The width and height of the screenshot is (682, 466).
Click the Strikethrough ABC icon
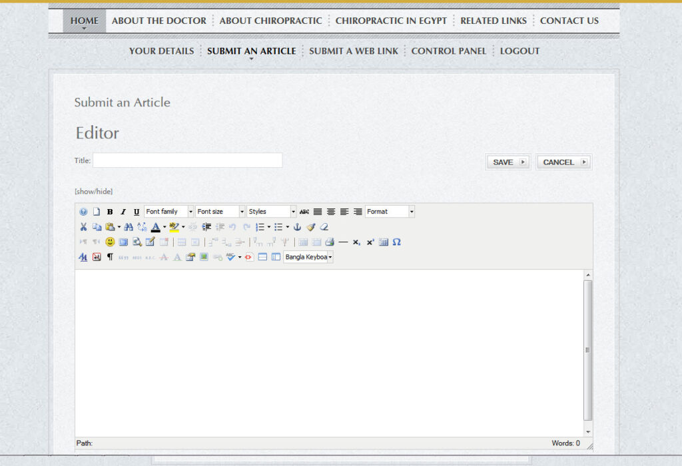[x=304, y=212]
